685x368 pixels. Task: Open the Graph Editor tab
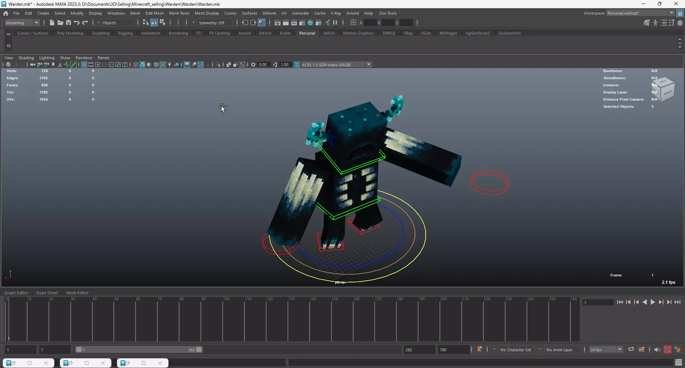tap(16, 293)
